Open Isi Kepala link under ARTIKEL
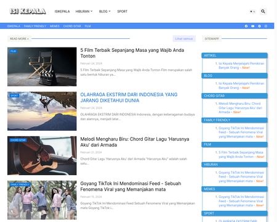 click(x=241, y=65)
